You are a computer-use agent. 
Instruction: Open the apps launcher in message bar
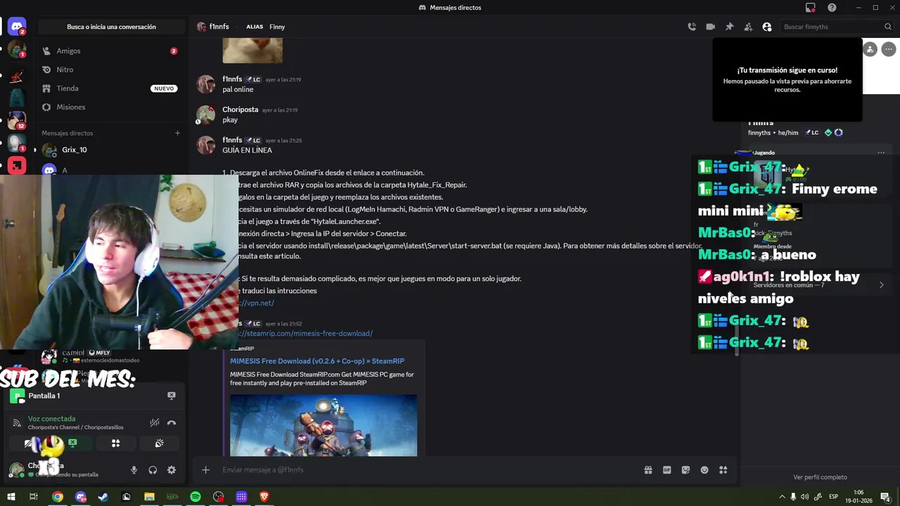click(723, 470)
